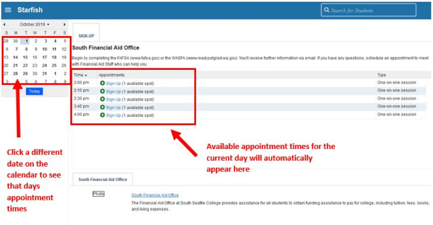The image size is (433, 225).
Task: Go to the previous month in calendar
Action: [4, 24]
